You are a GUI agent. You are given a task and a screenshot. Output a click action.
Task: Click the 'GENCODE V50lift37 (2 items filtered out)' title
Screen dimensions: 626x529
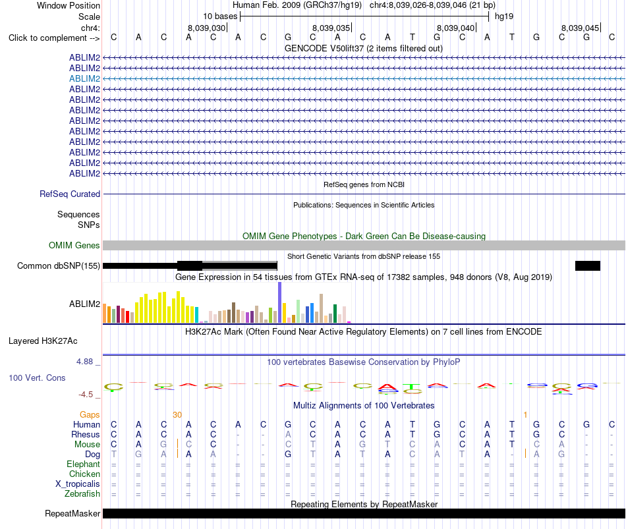[x=364, y=48]
